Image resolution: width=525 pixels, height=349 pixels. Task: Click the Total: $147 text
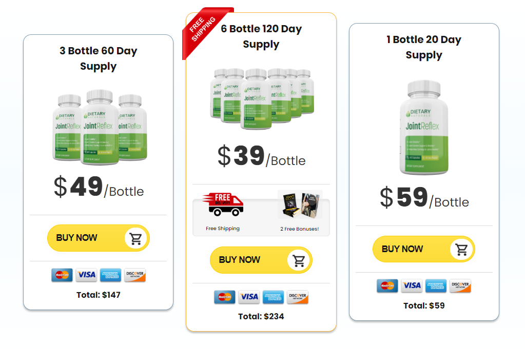click(x=99, y=295)
